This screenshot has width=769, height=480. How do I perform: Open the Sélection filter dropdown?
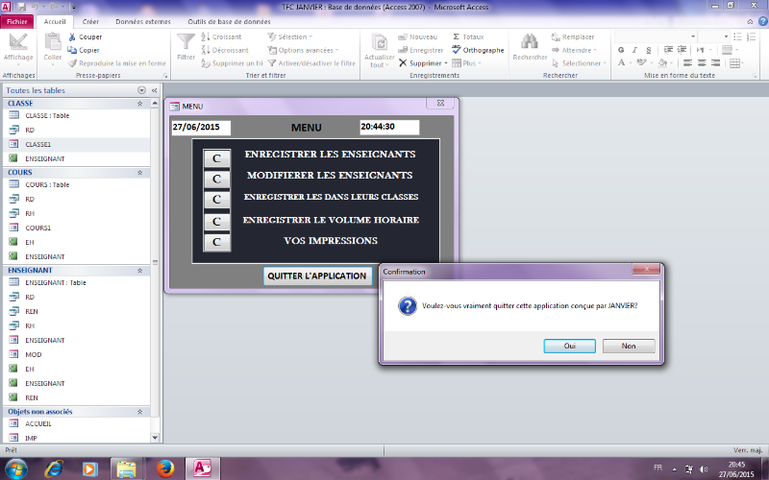tap(290, 36)
